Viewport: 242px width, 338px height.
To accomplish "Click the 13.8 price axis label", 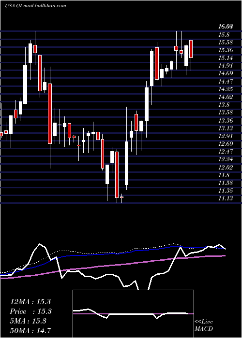I will (224, 105).
